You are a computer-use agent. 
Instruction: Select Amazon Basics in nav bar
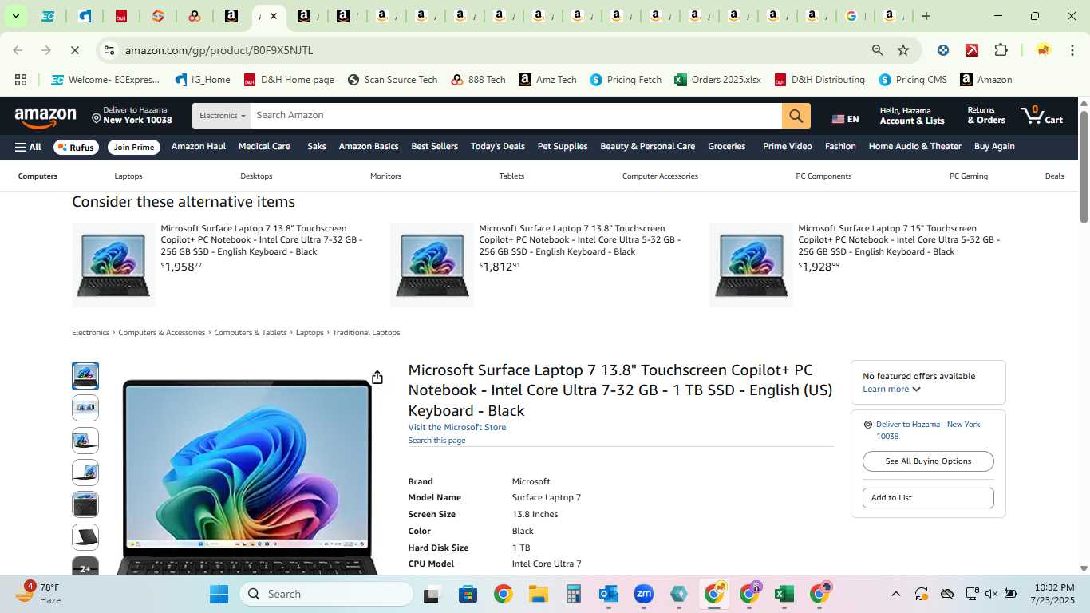369,147
